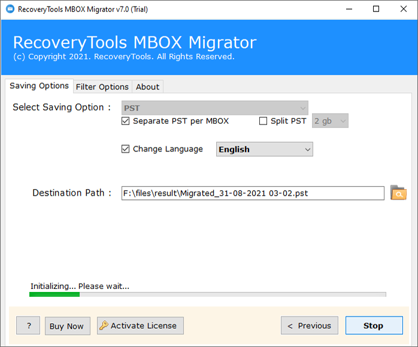Close the MBOX Migrator window
The image size is (418, 347).
[404, 9]
